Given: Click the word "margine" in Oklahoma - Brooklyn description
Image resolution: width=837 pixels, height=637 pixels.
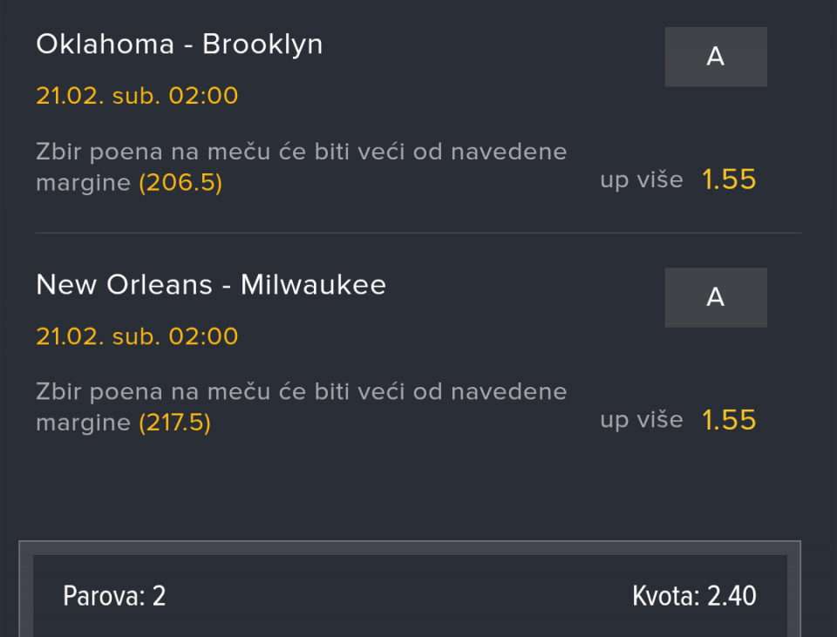Looking at the screenshot, I should [83, 184].
